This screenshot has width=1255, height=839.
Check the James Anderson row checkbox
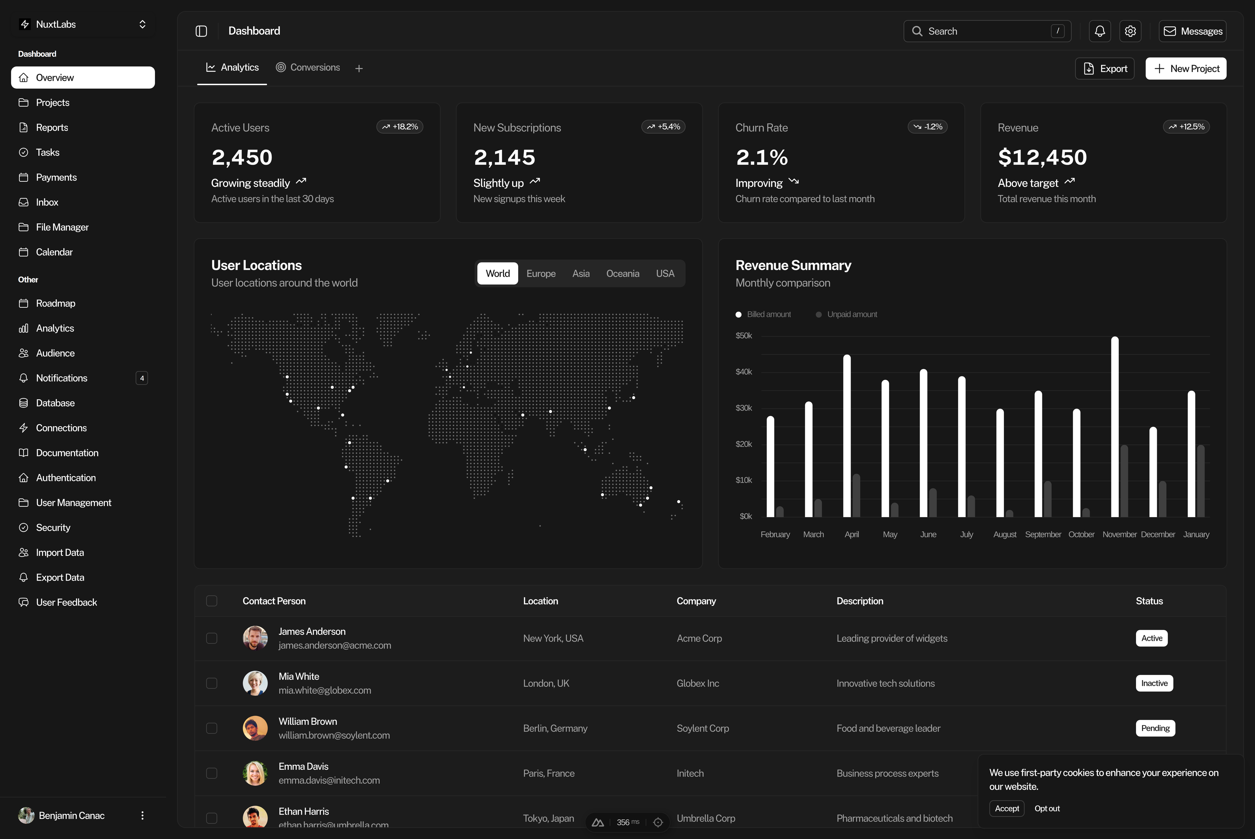(x=212, y=638)
